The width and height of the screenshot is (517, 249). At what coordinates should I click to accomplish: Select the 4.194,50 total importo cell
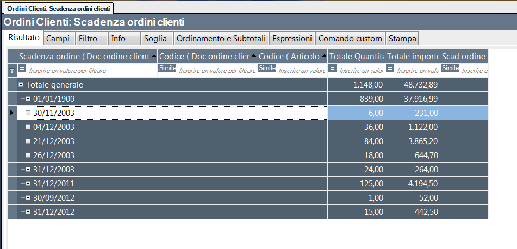point(412,184)
